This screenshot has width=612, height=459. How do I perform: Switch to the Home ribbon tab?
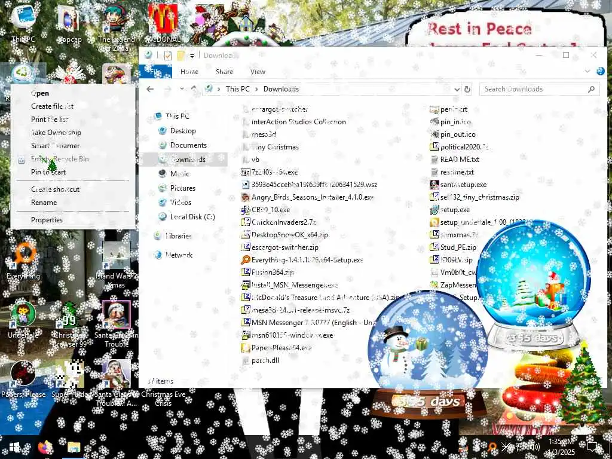189,72
